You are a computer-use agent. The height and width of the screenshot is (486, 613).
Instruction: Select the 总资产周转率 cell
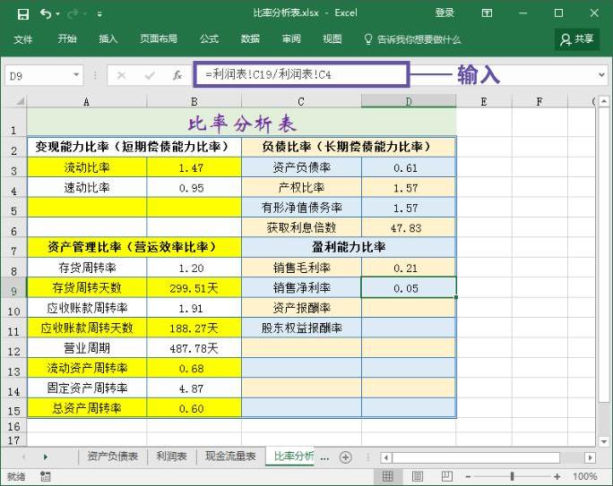click(x=87, y=408)
